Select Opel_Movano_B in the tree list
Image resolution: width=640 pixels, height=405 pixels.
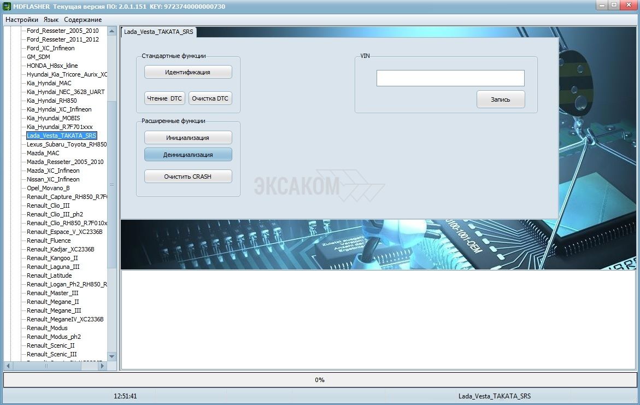(48, 188)
